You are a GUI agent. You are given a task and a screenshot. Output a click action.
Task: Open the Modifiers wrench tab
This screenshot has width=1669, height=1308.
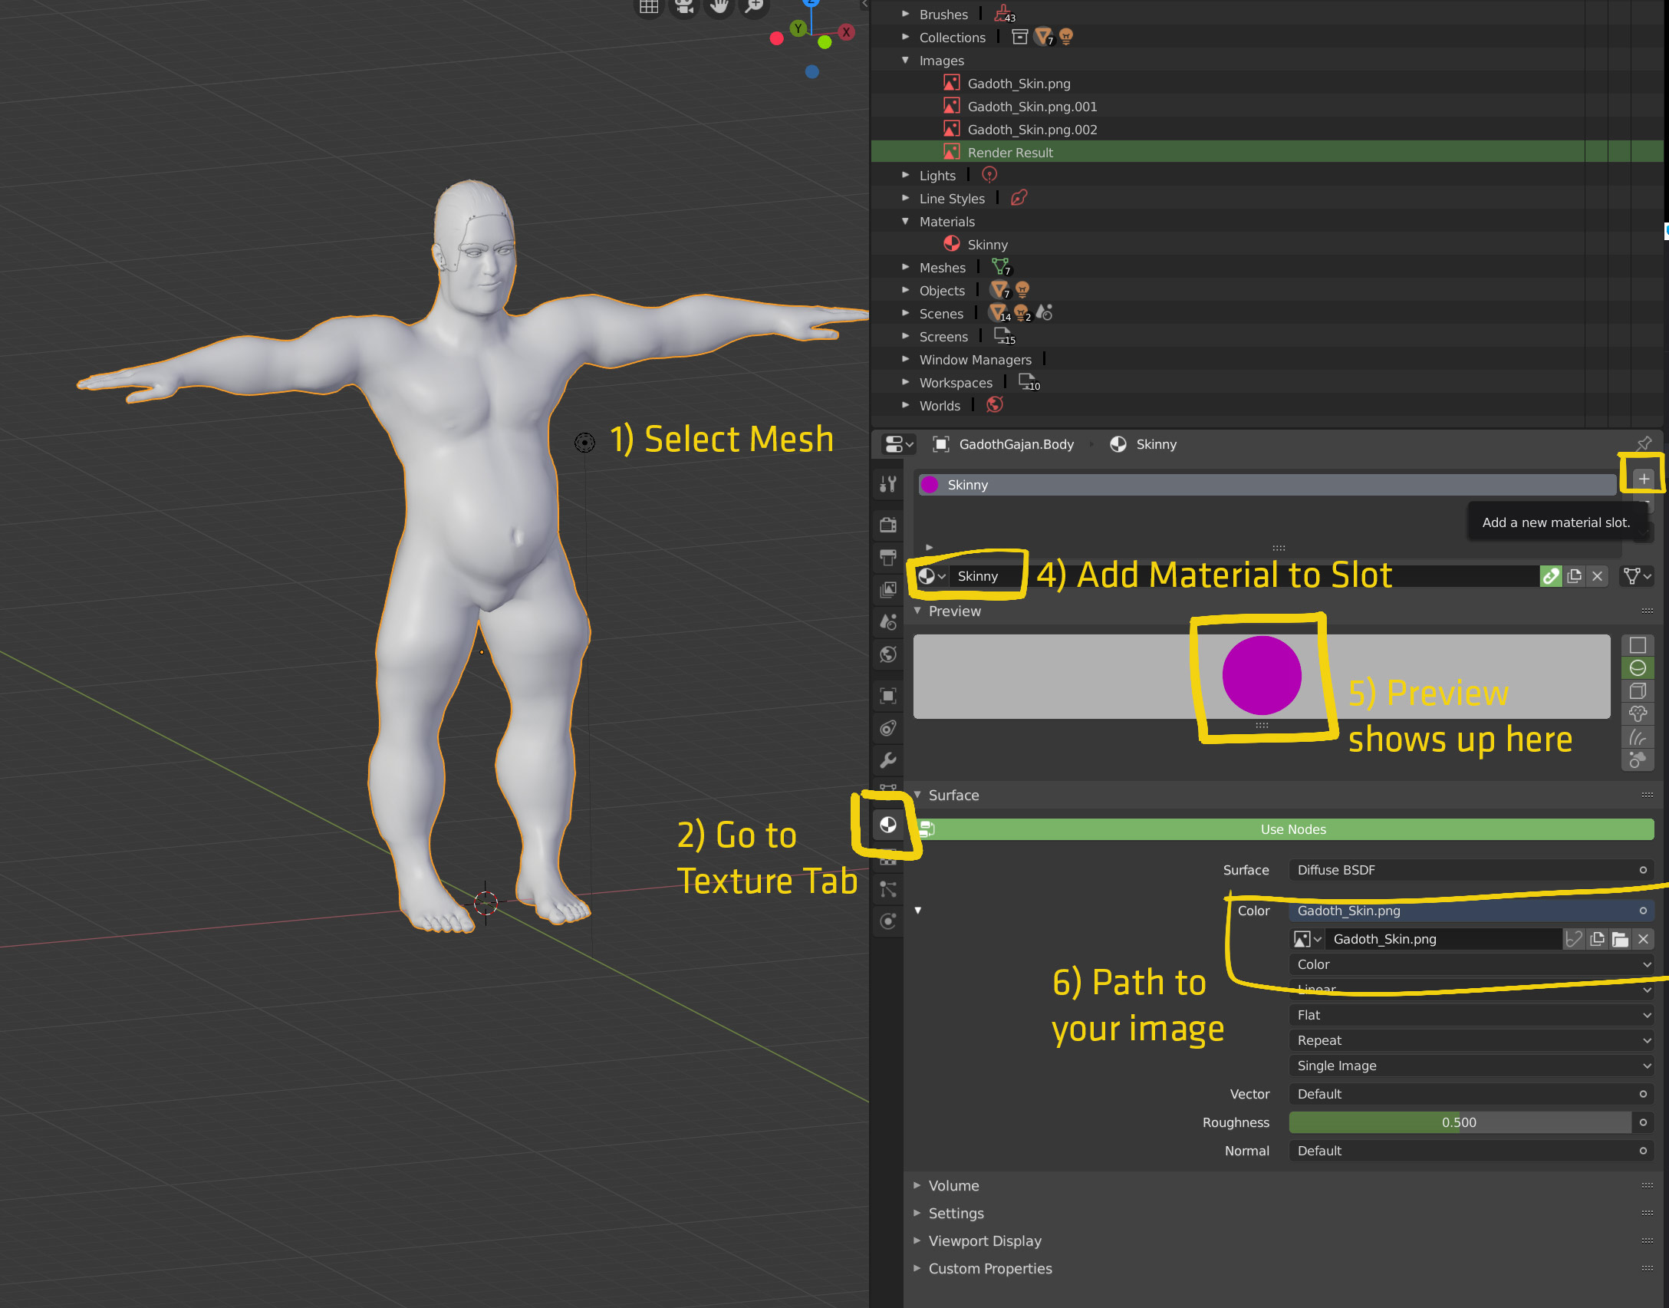(888, 760)
